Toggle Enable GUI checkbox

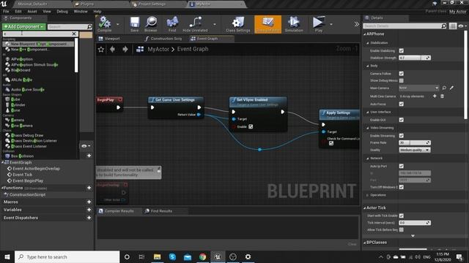point(402,120)
